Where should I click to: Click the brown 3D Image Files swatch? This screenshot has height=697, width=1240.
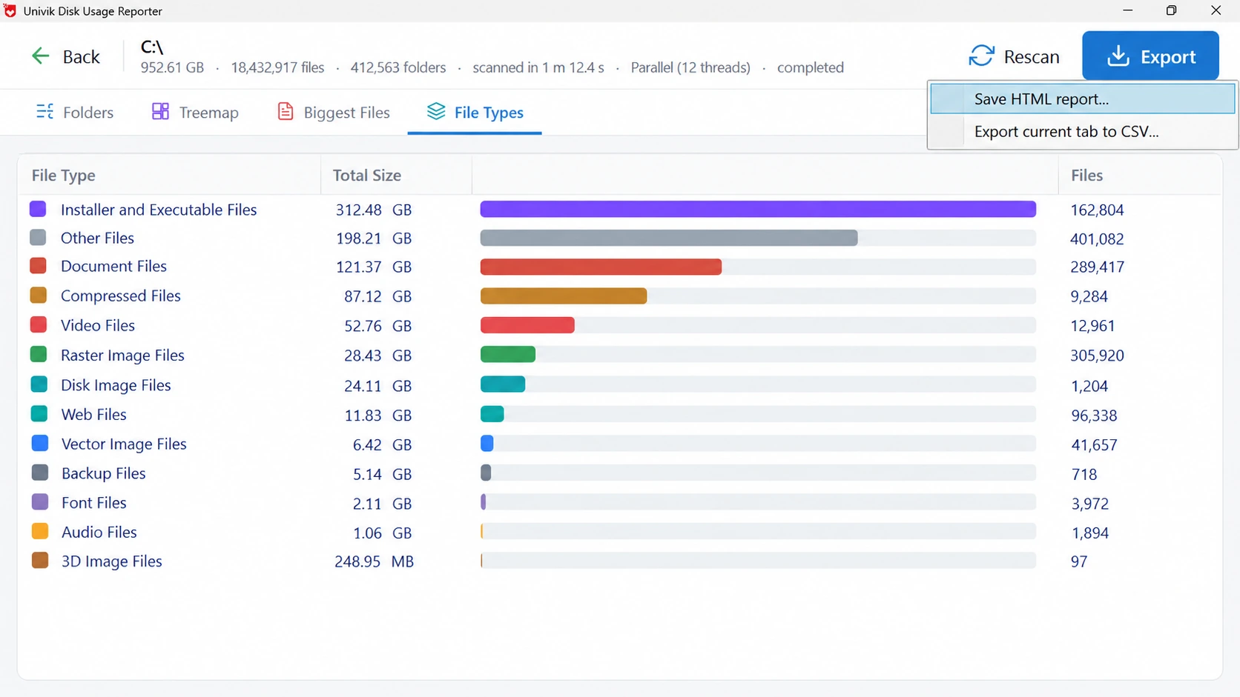(39, 560)
